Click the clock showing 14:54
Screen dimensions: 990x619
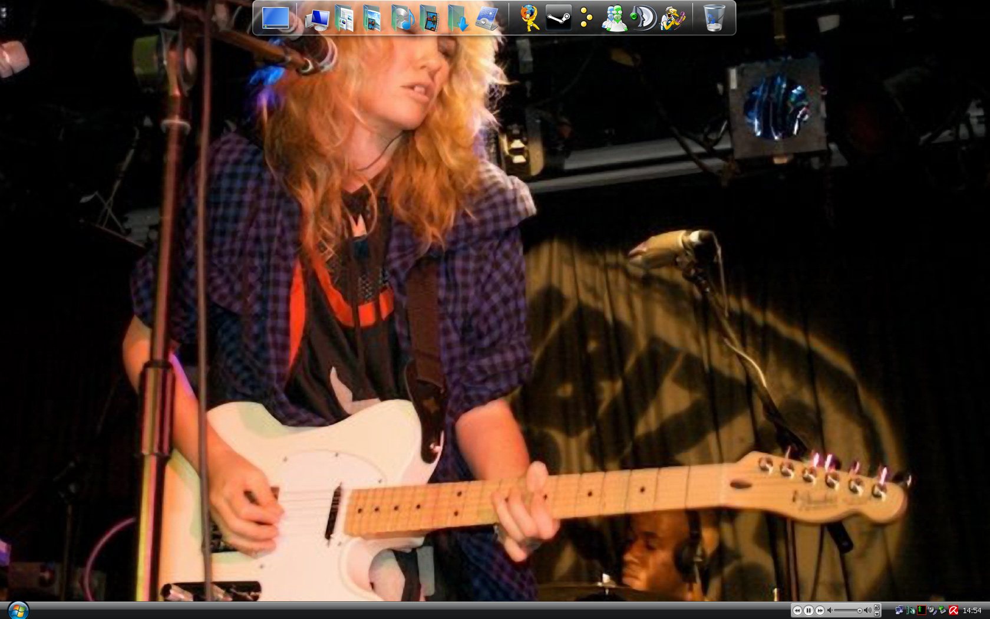click(x=972, y=610)
